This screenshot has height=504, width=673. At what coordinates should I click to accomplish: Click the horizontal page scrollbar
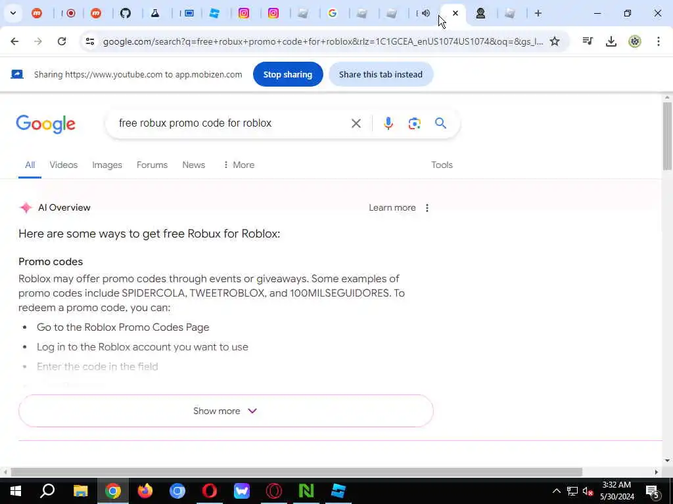click(296, 472)
